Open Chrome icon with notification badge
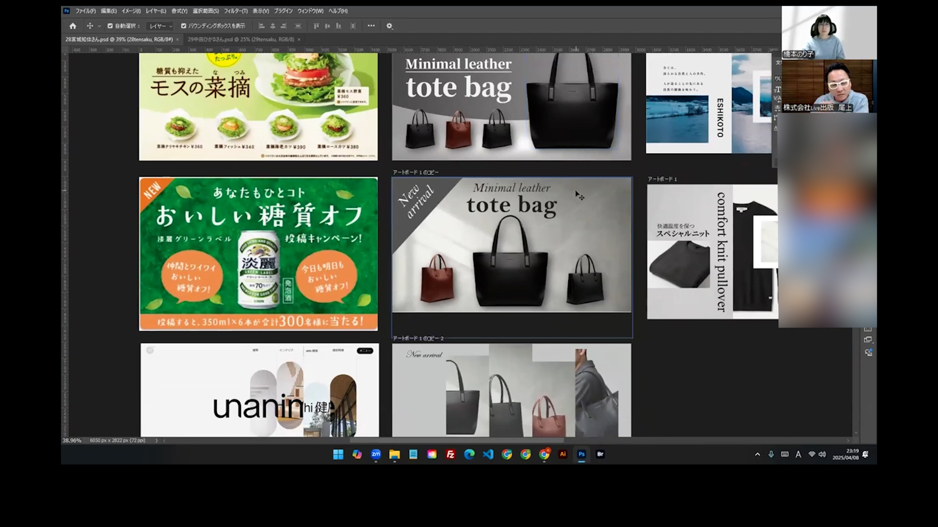This screenshot has height=527, width=938. (544, 454)
